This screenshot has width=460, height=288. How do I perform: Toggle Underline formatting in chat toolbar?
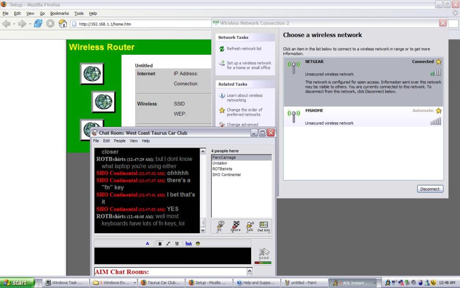[177, 244]
